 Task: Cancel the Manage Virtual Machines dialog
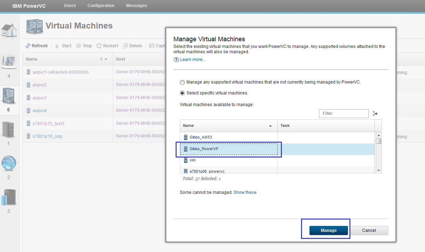pos(369,231)
